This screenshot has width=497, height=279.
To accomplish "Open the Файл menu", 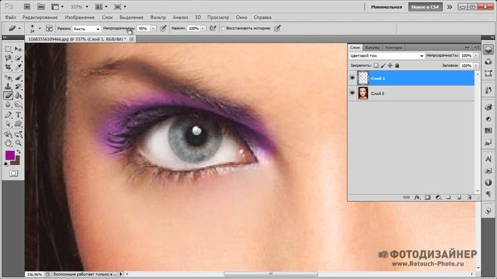I will coord(10,18).
